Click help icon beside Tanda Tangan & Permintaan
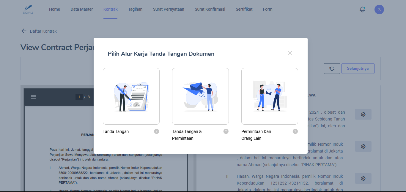This screenshot has width=406, height=192. click(x=226, y=131)
